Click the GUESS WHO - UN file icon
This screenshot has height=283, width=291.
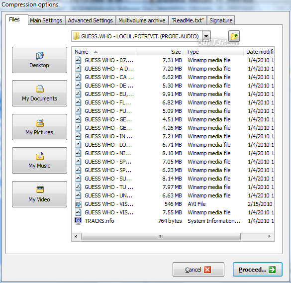click(78, 195)
